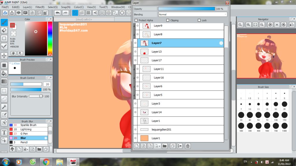Image resolution: width=296 pixels, height=166 pixels.
Task: Open the Layer menu
Action: point(27,7)
